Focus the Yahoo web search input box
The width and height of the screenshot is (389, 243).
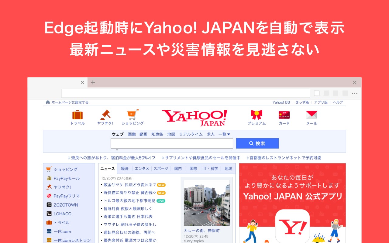[172, 143]
